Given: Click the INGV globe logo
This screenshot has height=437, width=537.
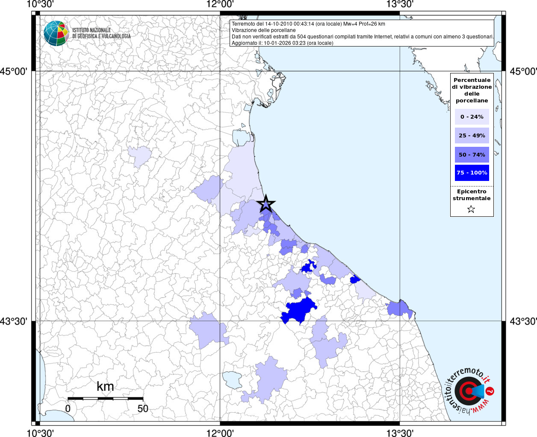Looking at the screenshot, I should 56,33.
